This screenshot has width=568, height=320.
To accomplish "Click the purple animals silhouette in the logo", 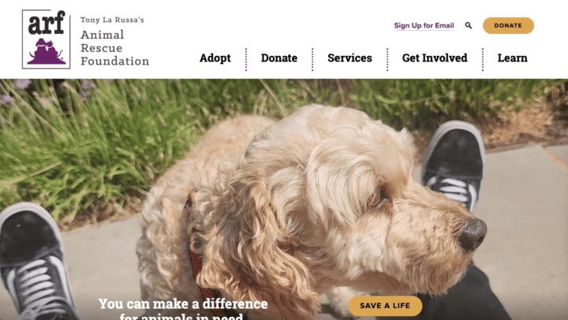I will [x=47, y=51].
